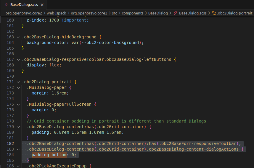
Task: Click the highlighted padding-bottom property
Action: click(x=49, y=155)
